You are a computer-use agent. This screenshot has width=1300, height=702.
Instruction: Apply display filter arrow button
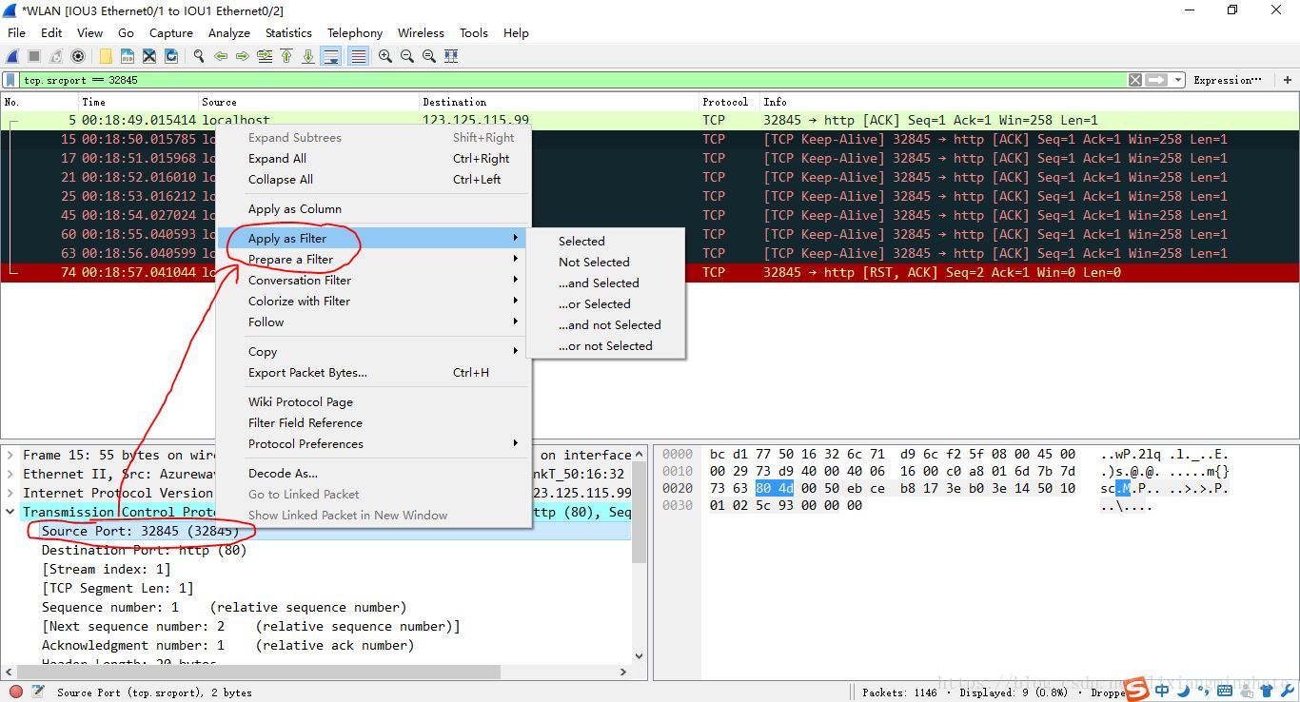1156,80
